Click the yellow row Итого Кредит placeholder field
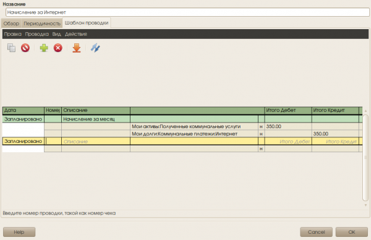 click(x=335, y=142)
